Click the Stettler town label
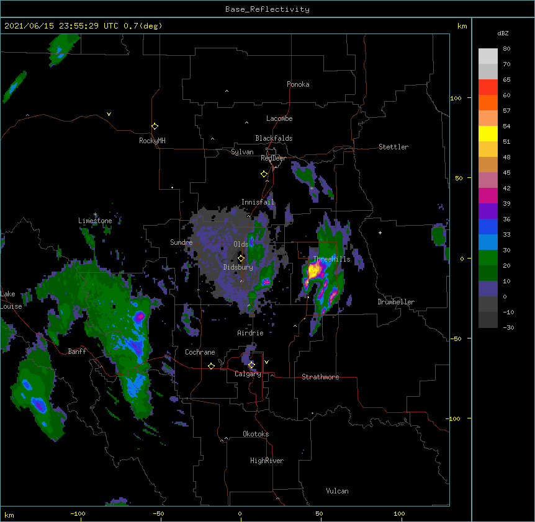The image size is (535, 522). pyautogui.click(x=393, y=147)
